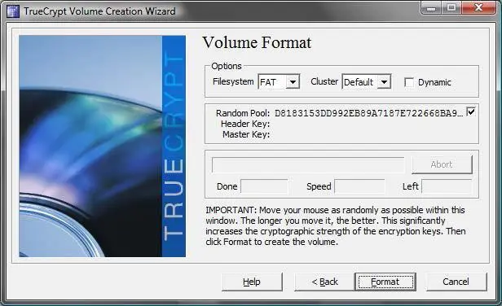Close the TrueCrypt wizard window

coord(478,7)
